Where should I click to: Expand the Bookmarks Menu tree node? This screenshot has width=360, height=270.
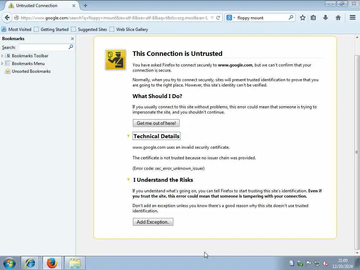pos(2,64)
